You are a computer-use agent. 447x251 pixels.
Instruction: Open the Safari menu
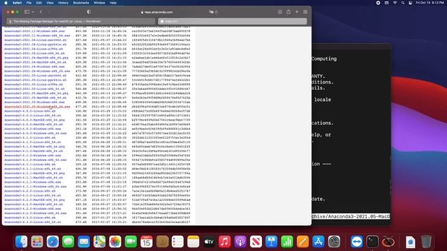(17, 3)
